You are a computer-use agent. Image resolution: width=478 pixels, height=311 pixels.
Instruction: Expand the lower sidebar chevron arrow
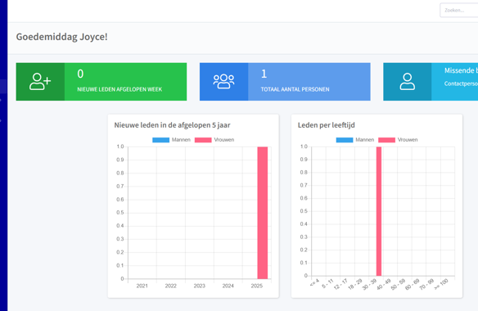coord(1,121)
